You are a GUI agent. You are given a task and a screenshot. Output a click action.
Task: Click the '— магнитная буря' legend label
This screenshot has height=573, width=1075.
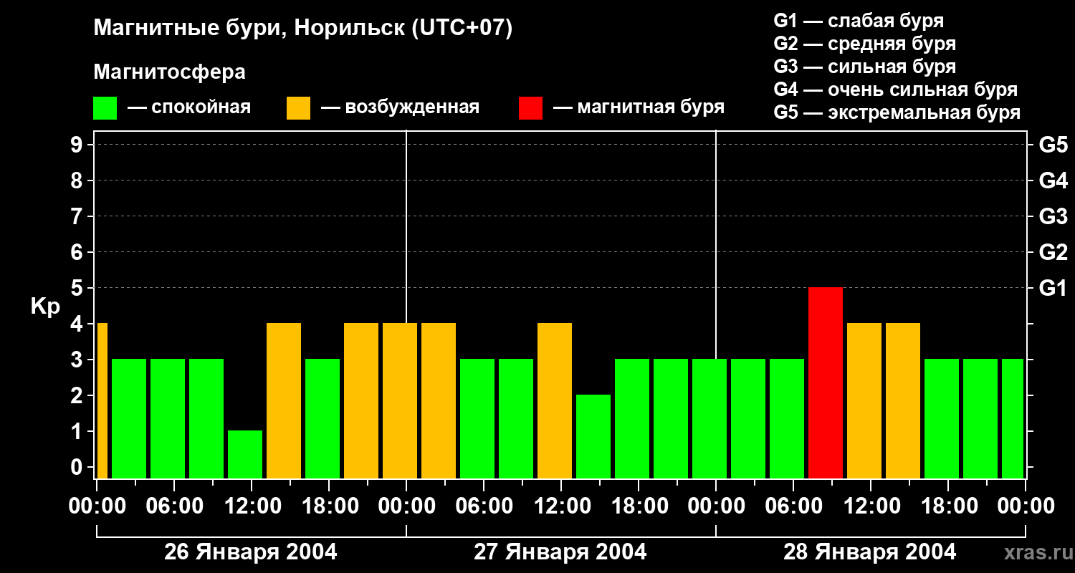click(x=639, y=107)
